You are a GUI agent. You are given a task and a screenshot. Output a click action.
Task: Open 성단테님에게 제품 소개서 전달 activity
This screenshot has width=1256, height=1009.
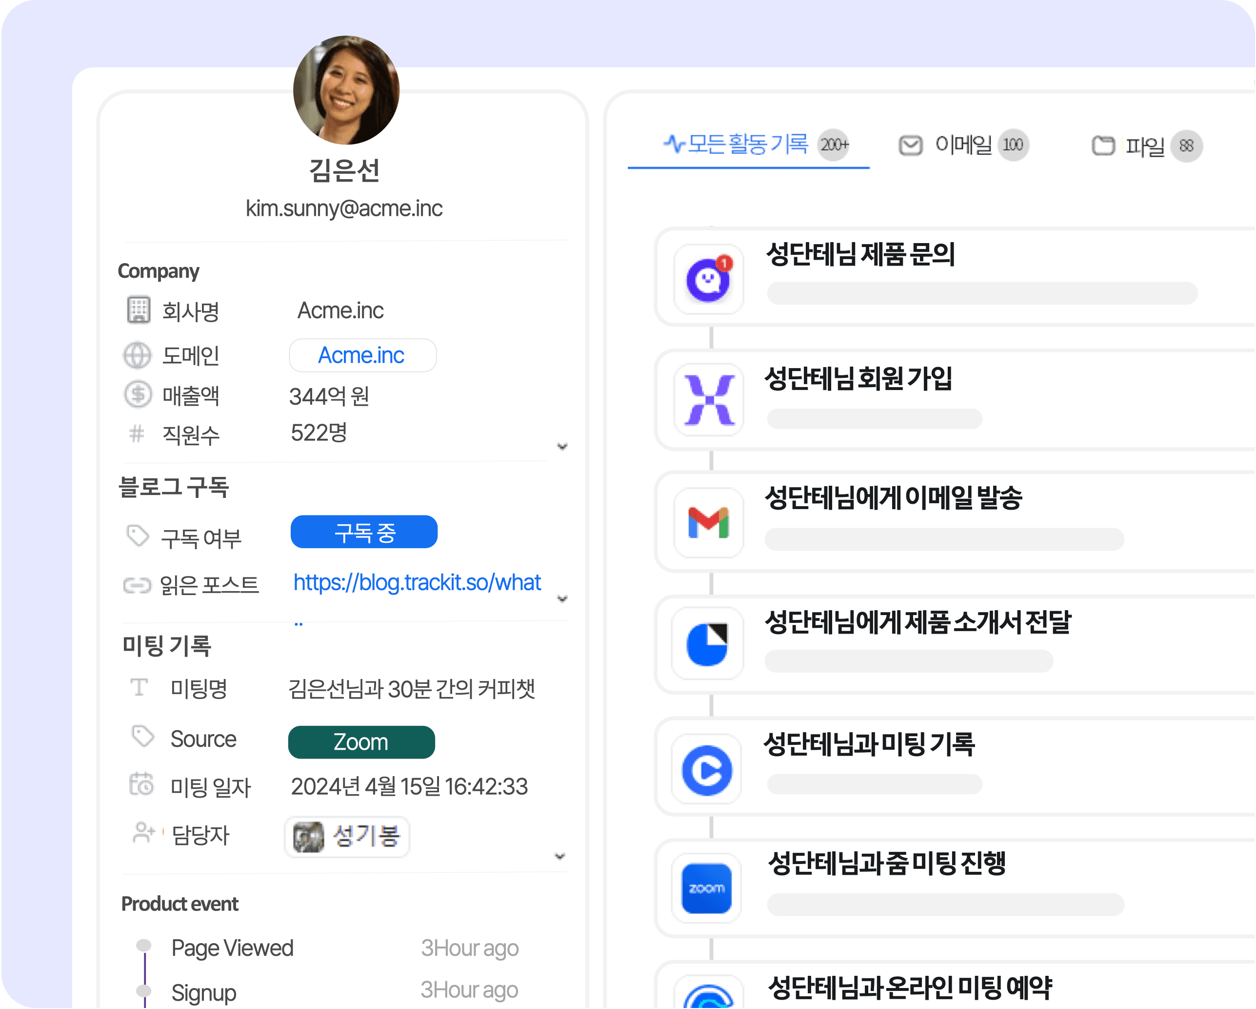(956, 645)
